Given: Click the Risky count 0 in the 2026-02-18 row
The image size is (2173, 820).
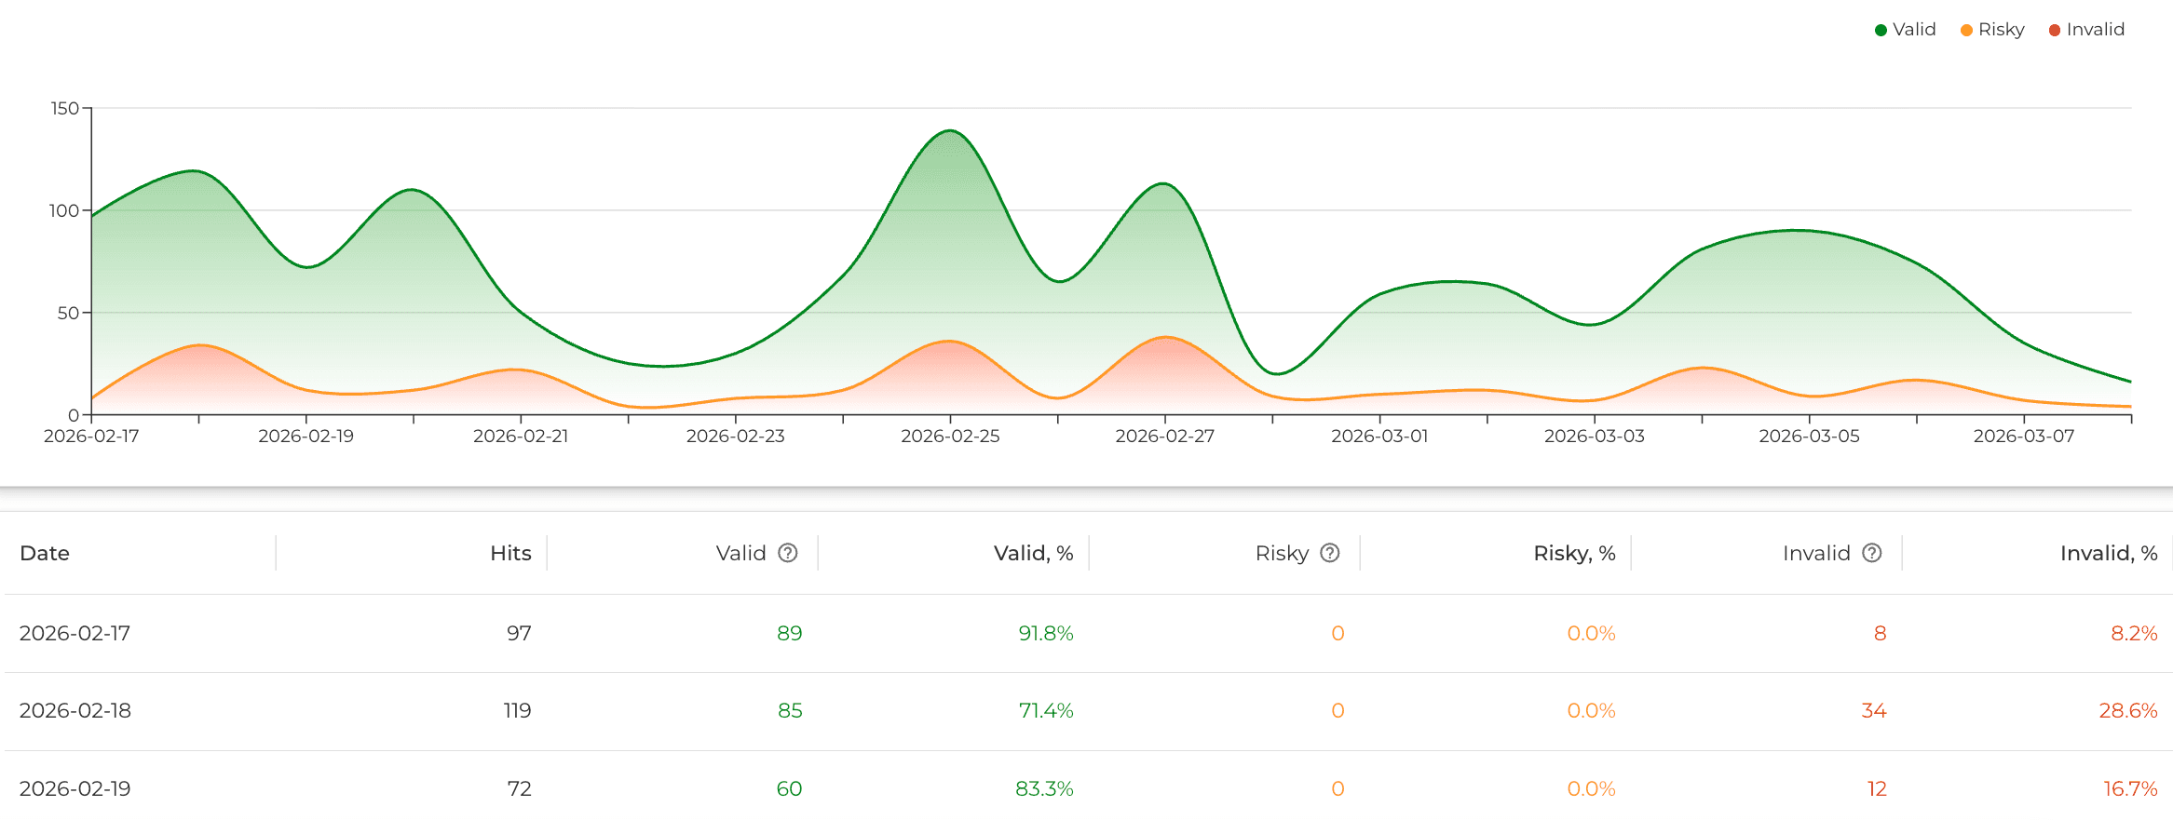Looking at the screenshot, I should pos(1338,710).
